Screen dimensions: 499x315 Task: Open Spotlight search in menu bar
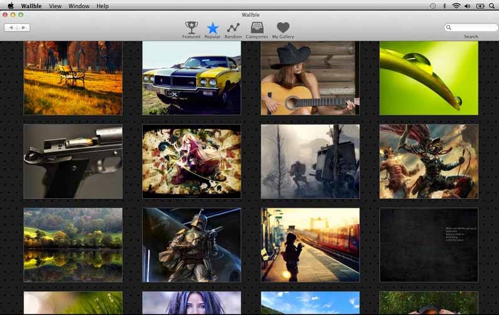click(x=492, y=6)
